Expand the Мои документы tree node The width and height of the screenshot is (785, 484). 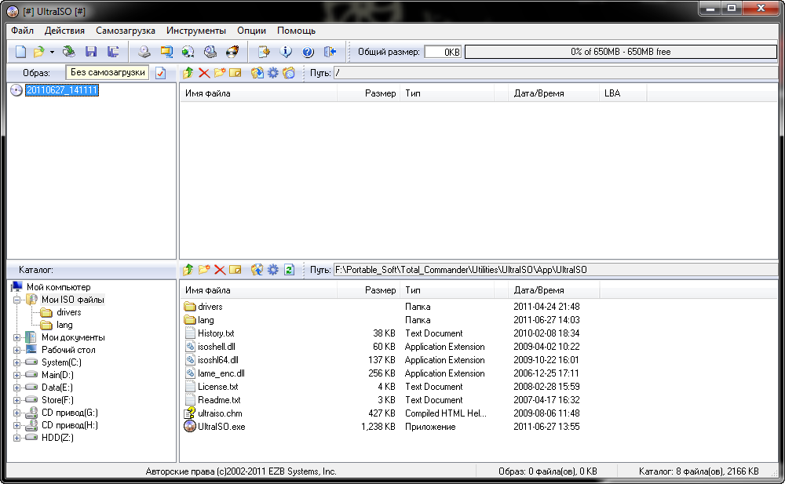[x=16, y=337]
